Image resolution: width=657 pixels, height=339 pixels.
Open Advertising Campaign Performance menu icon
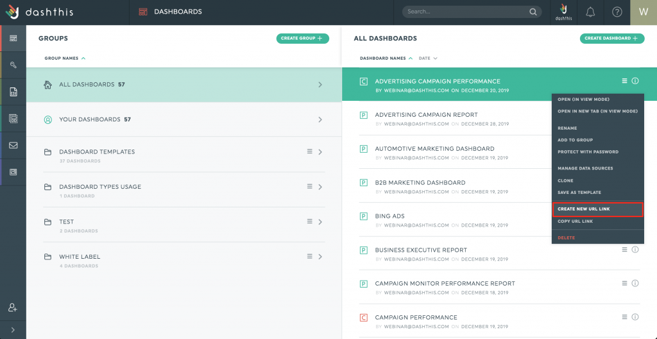click(624, 81)
